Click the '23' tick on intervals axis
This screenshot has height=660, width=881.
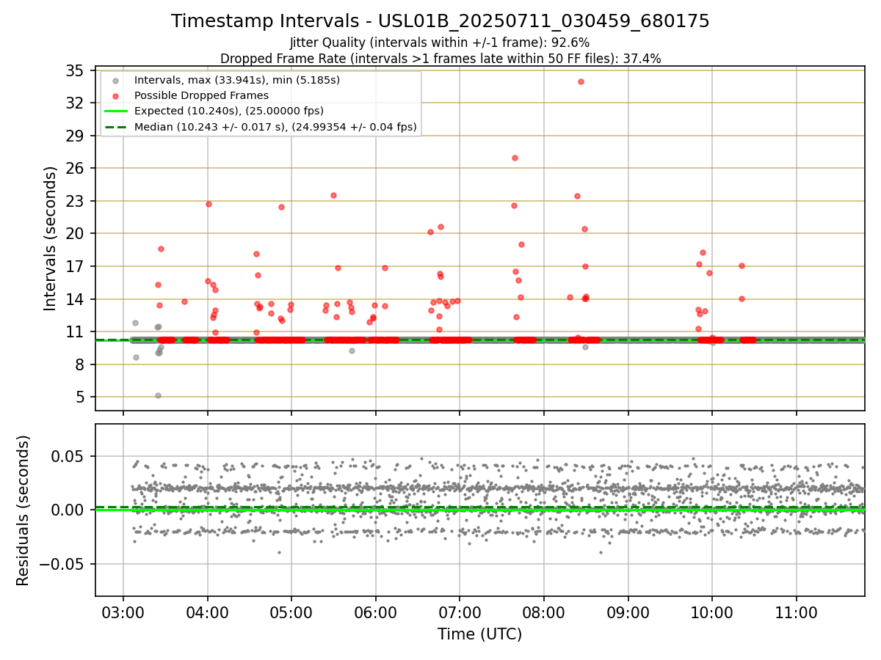(75, 202)
